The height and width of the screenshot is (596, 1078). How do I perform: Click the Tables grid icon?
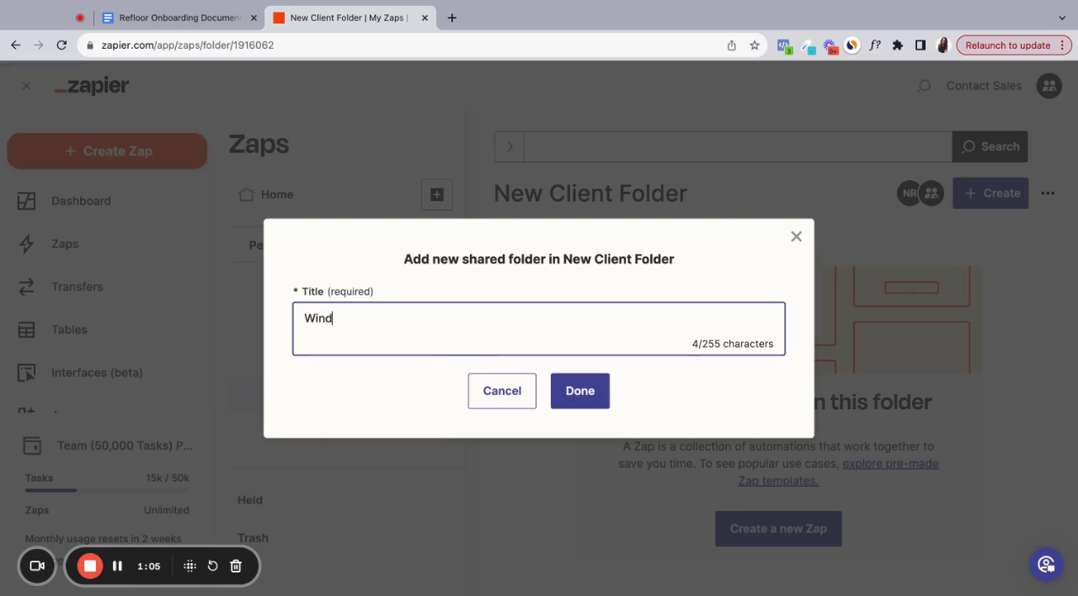27,329
